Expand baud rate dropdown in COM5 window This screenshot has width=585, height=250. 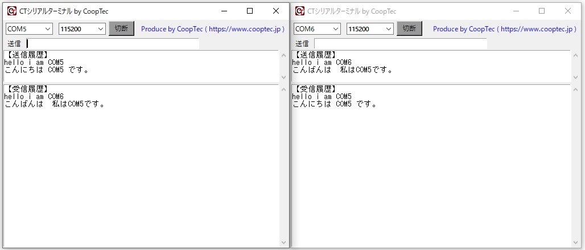[82, 29]
